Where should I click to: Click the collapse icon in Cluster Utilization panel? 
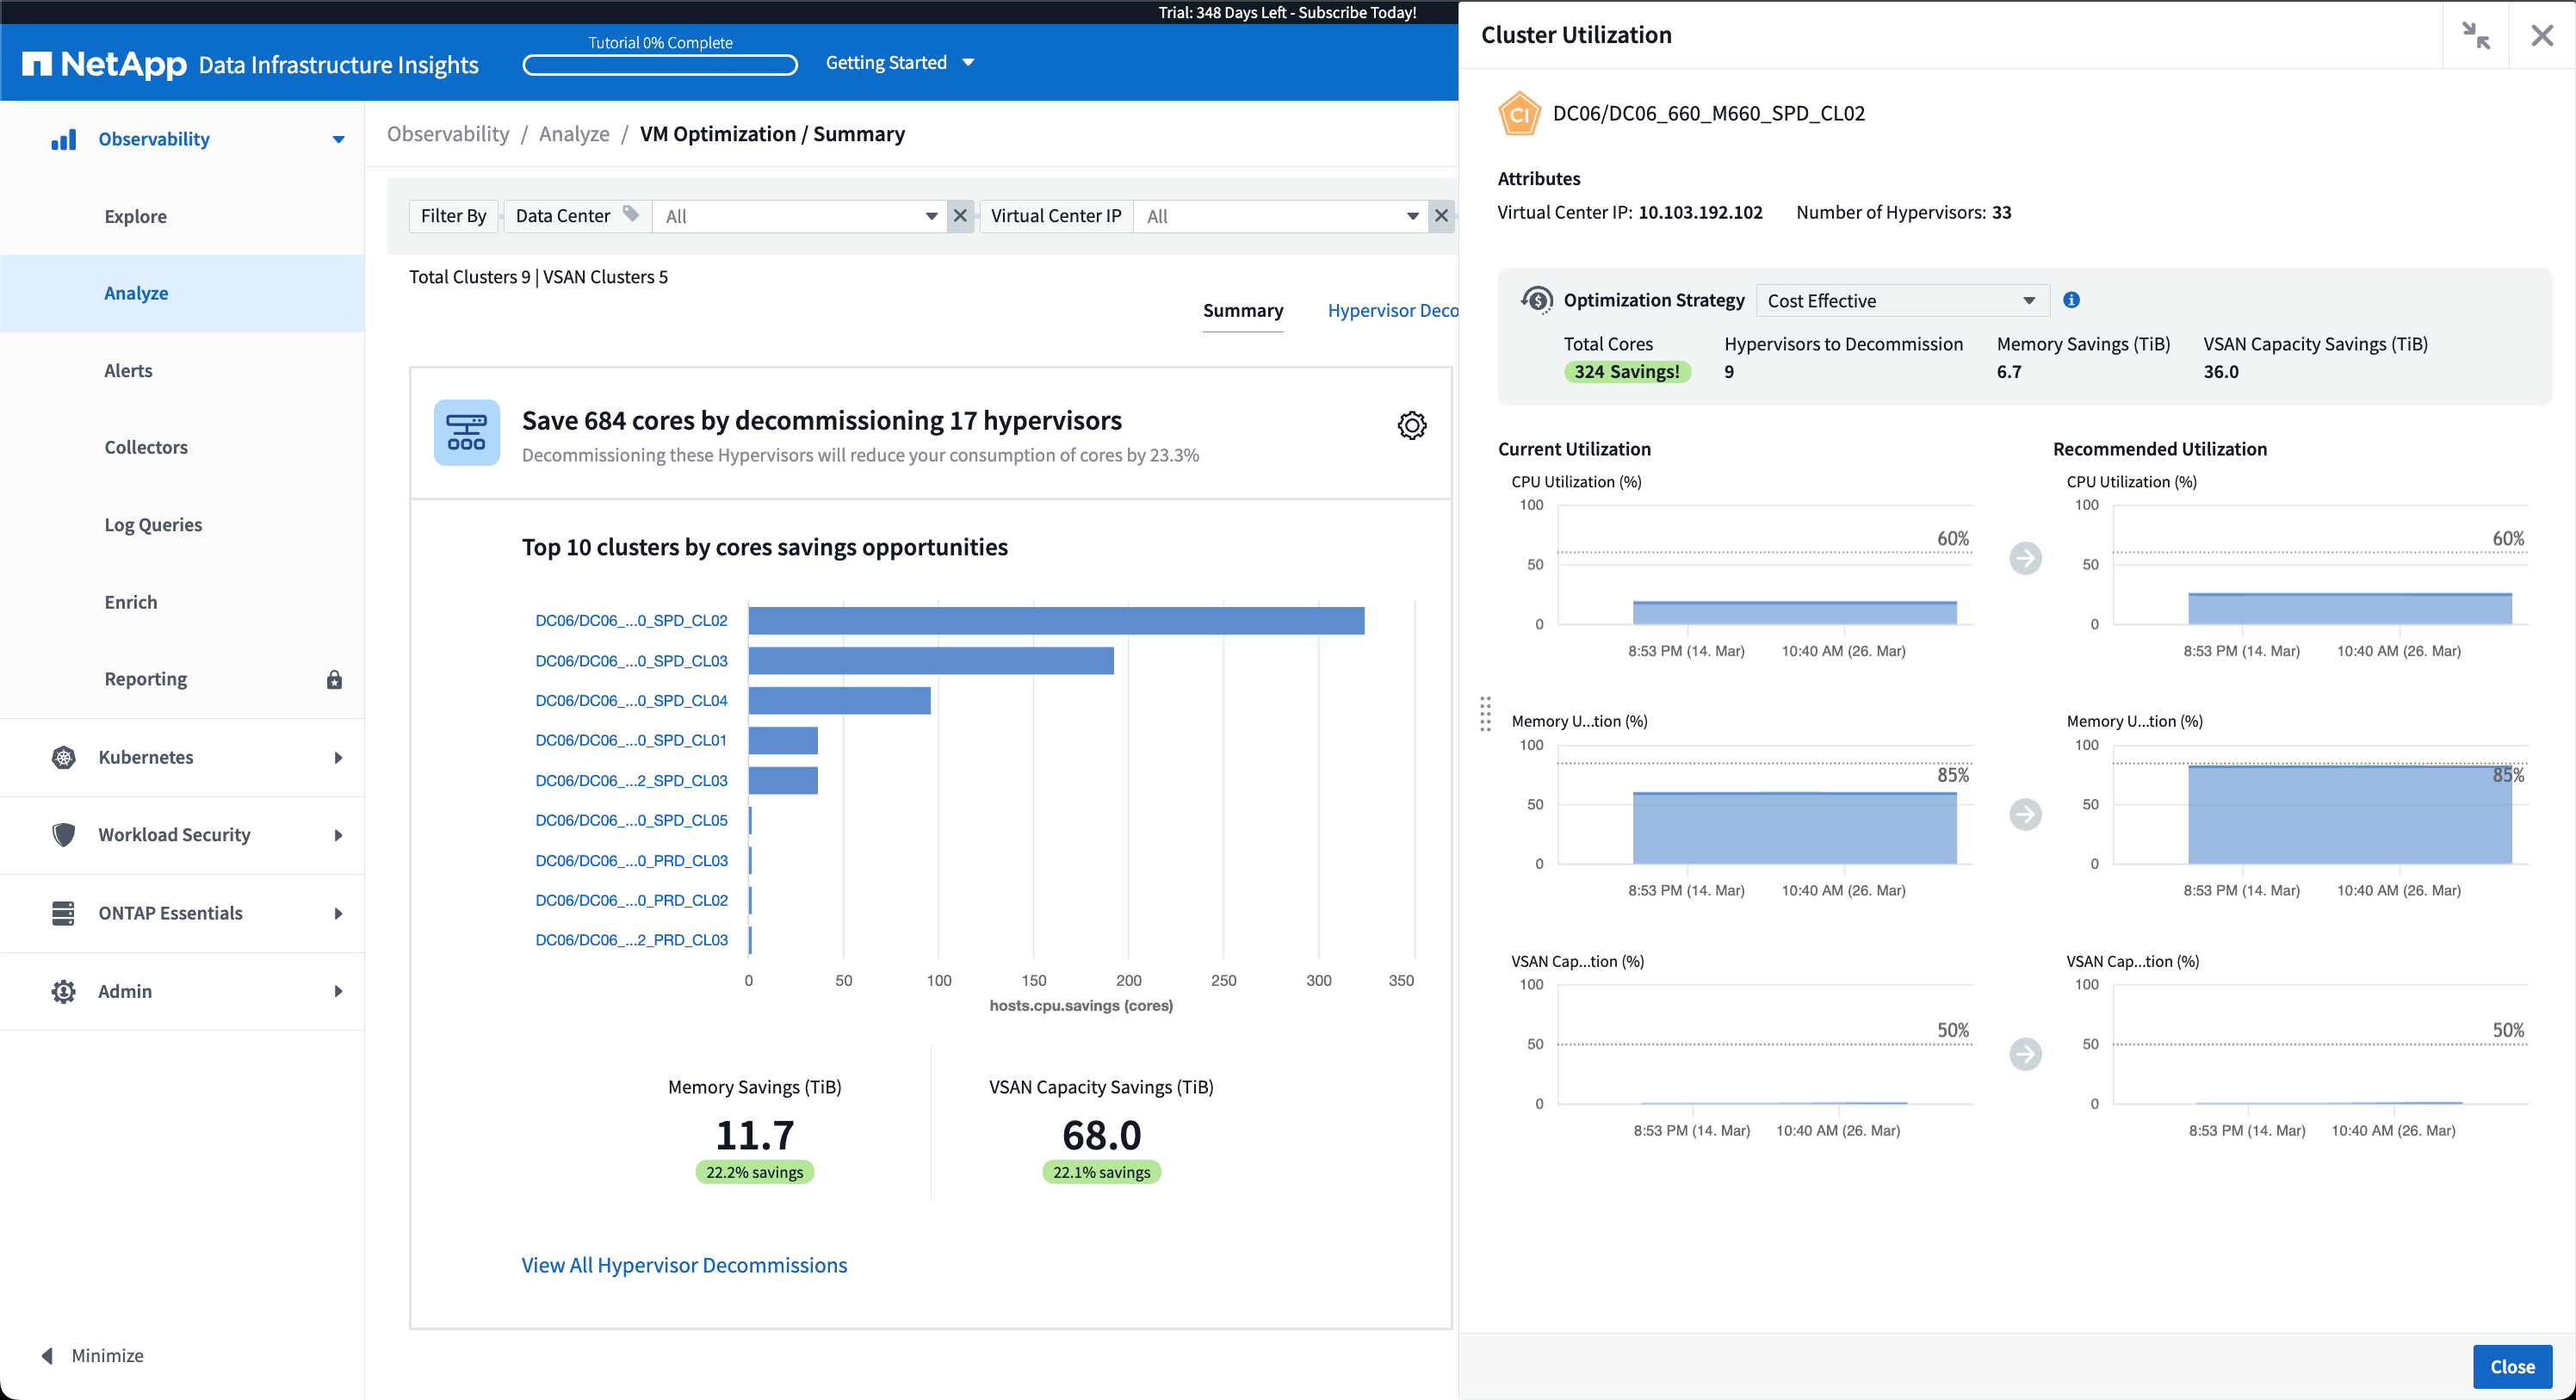tap(2478, 34)
